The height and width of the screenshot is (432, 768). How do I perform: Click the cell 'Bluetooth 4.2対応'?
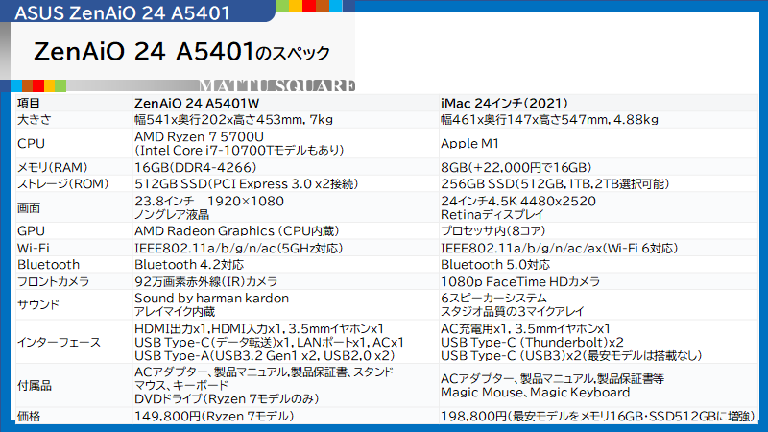coord(189,265)
